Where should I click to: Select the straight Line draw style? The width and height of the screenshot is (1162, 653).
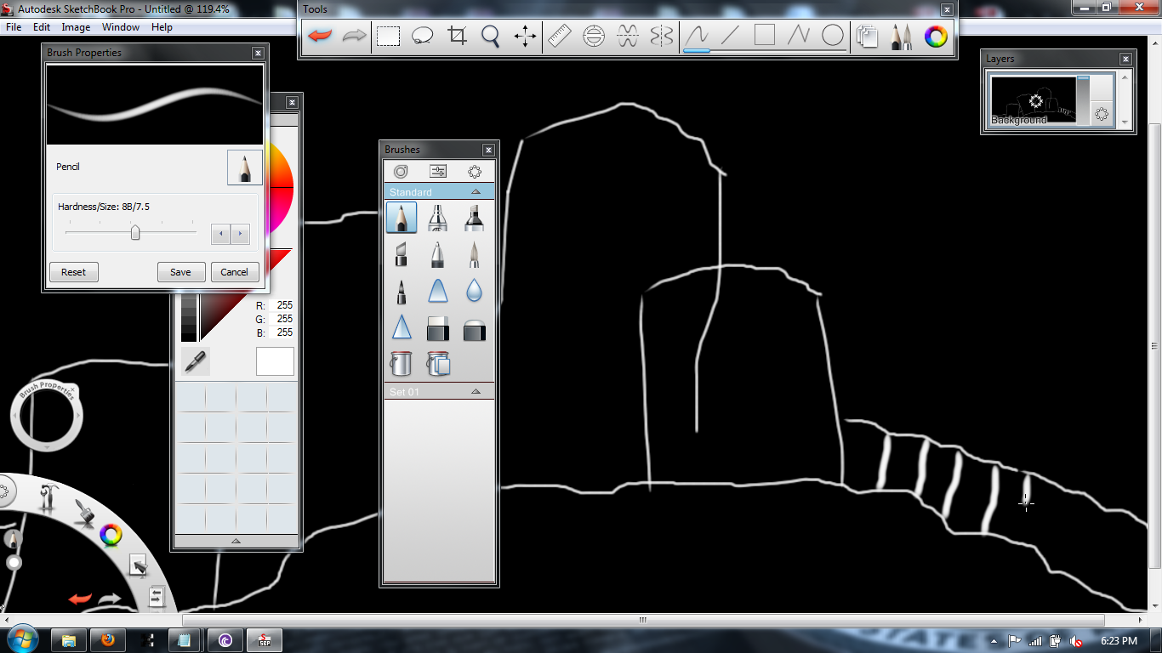(x=730, y=37)
